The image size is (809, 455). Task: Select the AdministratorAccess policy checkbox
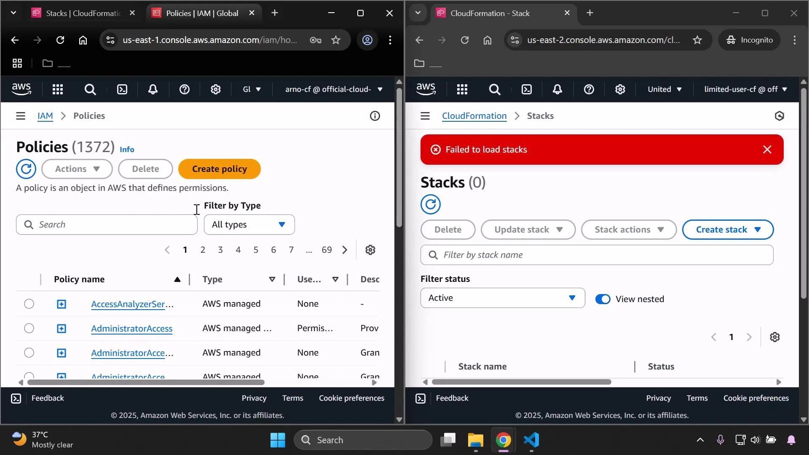click(29, 328)
